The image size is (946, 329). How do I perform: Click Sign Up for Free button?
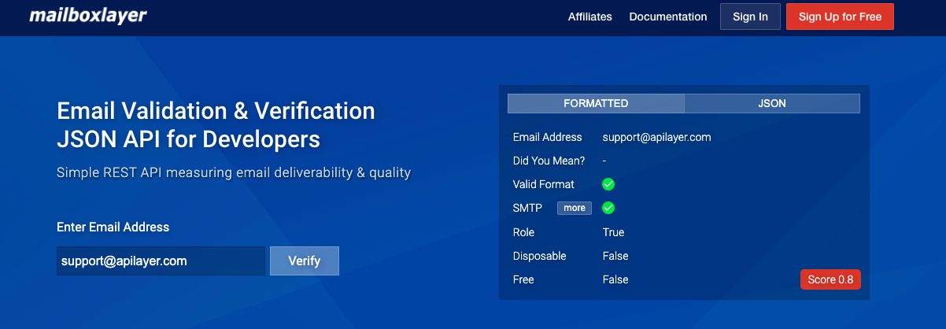pos(840,17)
